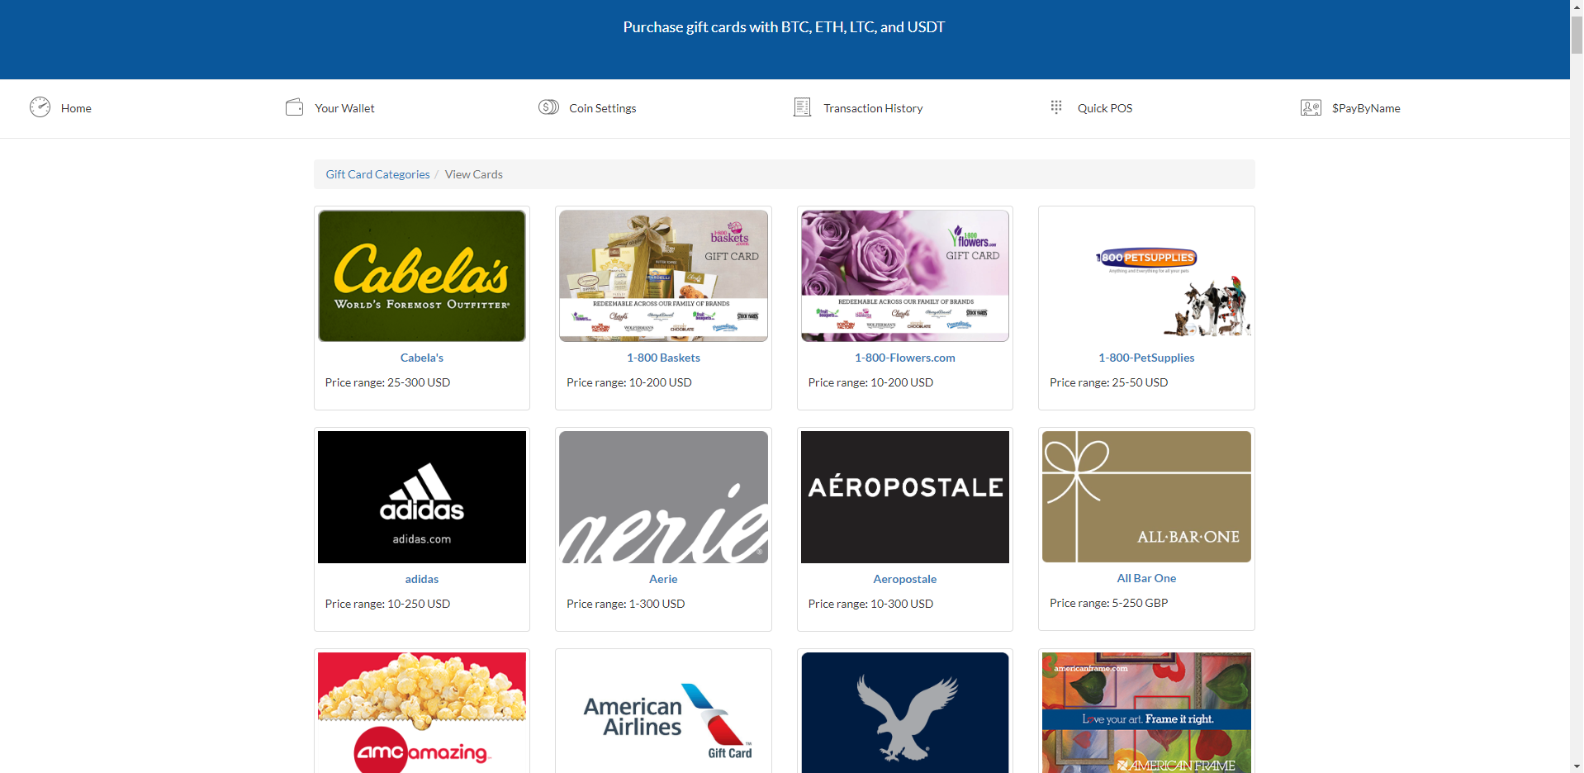Click the grid icon for Quick POS

click(1056, 107)
